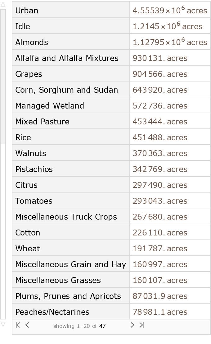Click the Grapes row header
The height and width of the screenshot is (344, 211).
pos(29,74)
